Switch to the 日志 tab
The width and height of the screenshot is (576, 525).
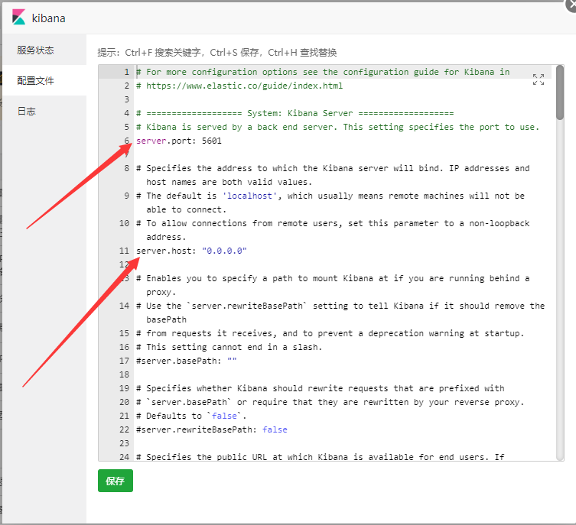coord(44,111)
